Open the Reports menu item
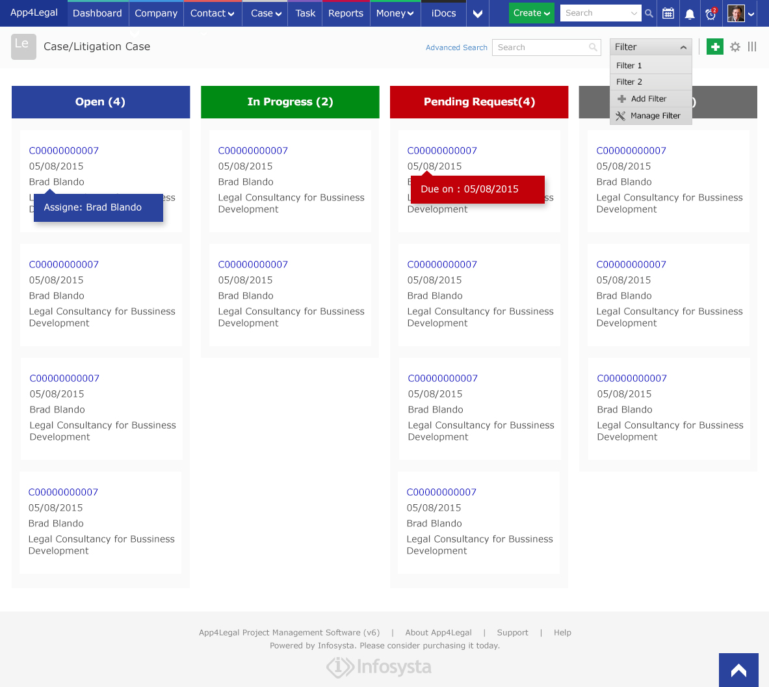Image resolution: width=769 pixels, height=687 pixels. point(346,13)
